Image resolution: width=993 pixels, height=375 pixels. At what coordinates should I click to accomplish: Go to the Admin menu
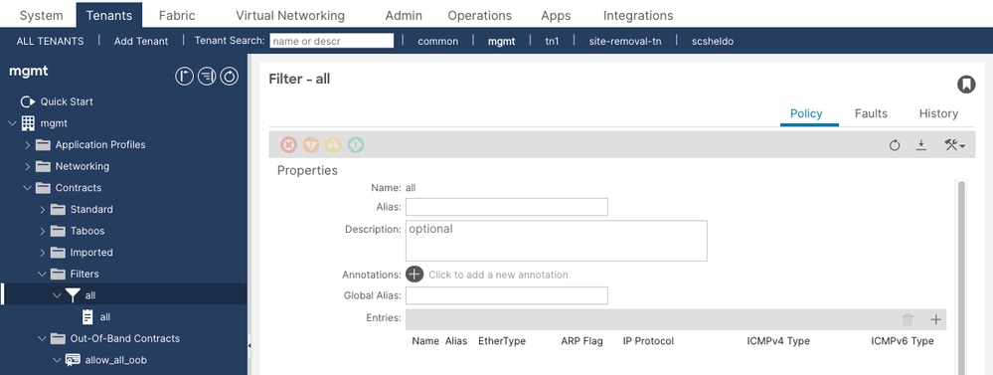coord(404,15)
